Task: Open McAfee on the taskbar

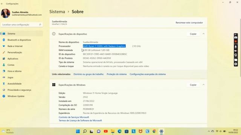Action: point(140,131)
